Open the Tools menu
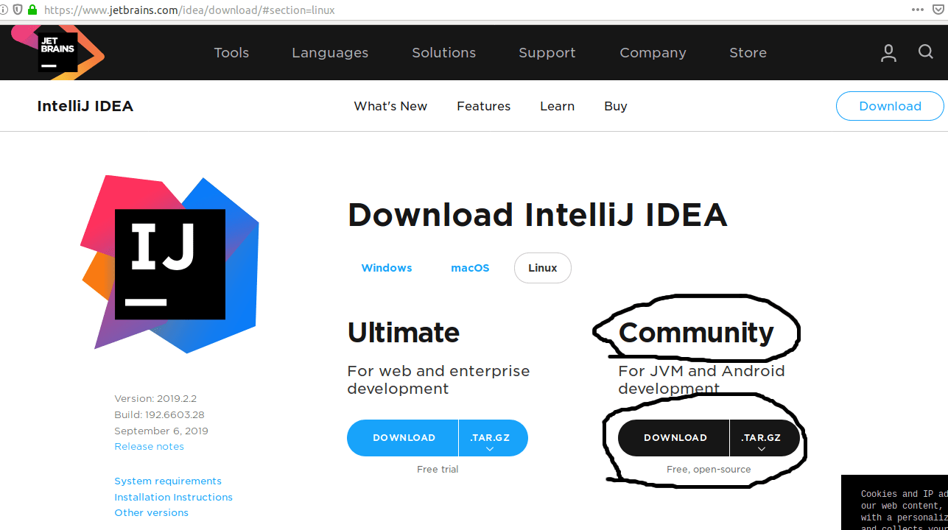This screenshot has height=530, width=948. tap(231, 53)
